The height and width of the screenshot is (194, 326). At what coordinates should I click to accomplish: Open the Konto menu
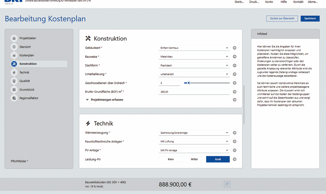[x=269, y=2]
